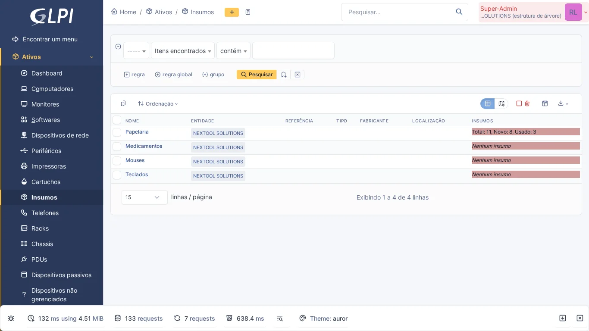Reset the search using the cross-box icon

coord(297,75)
